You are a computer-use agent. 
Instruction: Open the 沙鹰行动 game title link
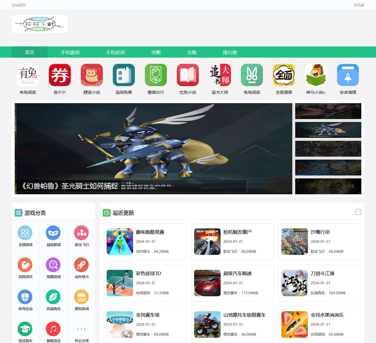click(320, 232)
